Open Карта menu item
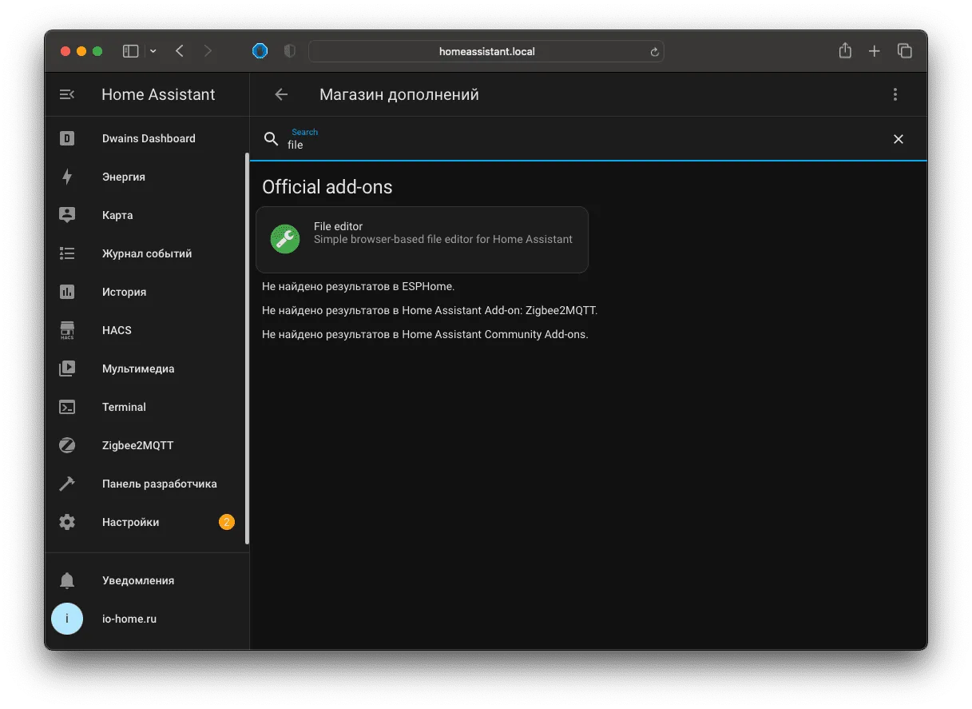This screenshot has height=709, width=972. click(147, 215)
